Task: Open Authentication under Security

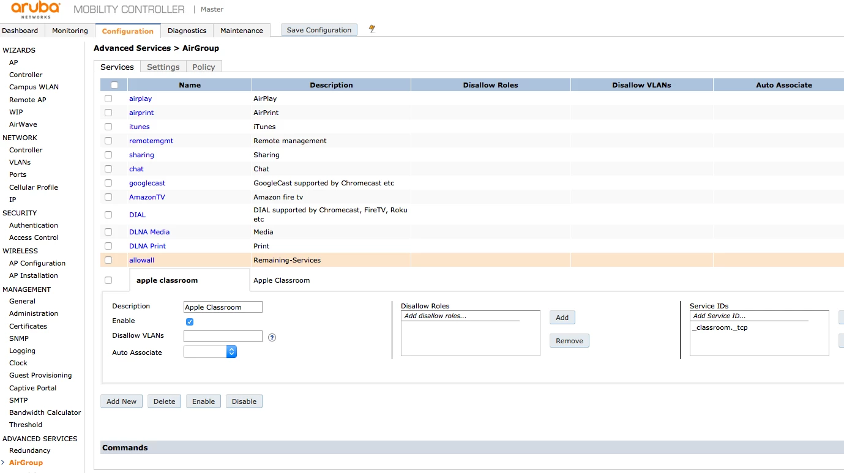Action: [34, 225]
